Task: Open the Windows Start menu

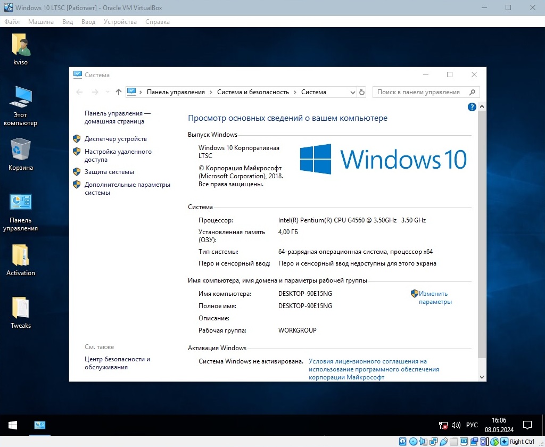Action: pyautogui.click(x=13, y=425)
